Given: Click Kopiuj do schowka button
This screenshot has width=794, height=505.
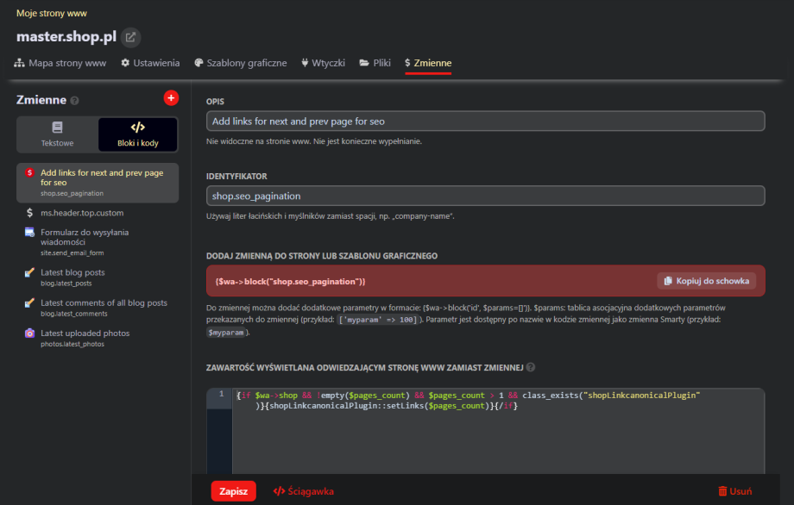Looking at the screenshot, I should click(706, 281).
